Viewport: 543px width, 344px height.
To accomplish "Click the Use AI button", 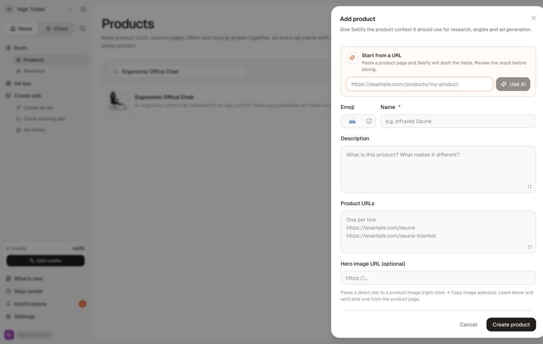I will pos(513,84).
